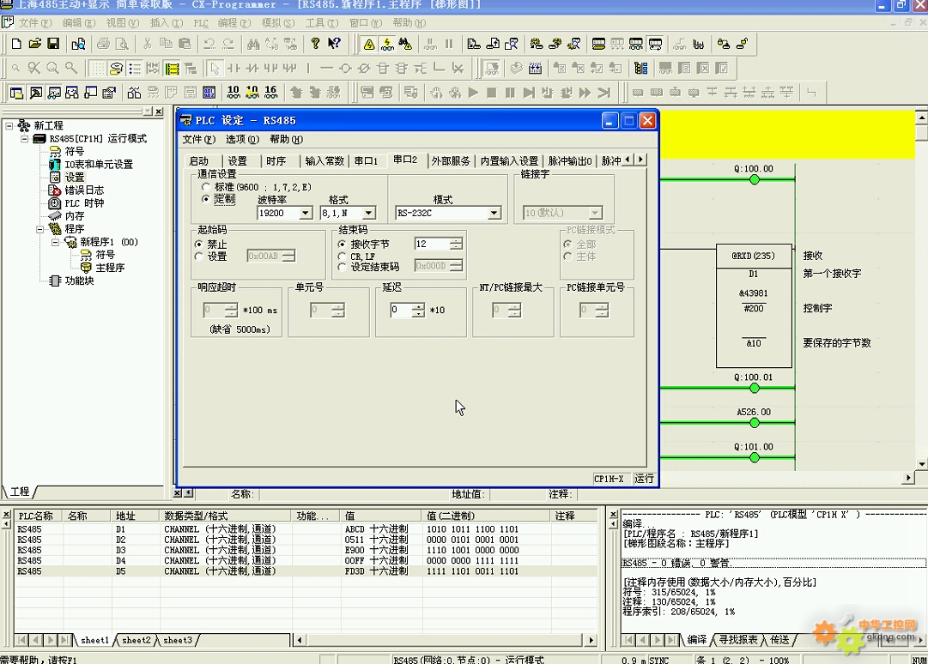The height and width of the screenshot is (664, 928).
Task: Open the 传送 output tab
Action: (780, 640)
